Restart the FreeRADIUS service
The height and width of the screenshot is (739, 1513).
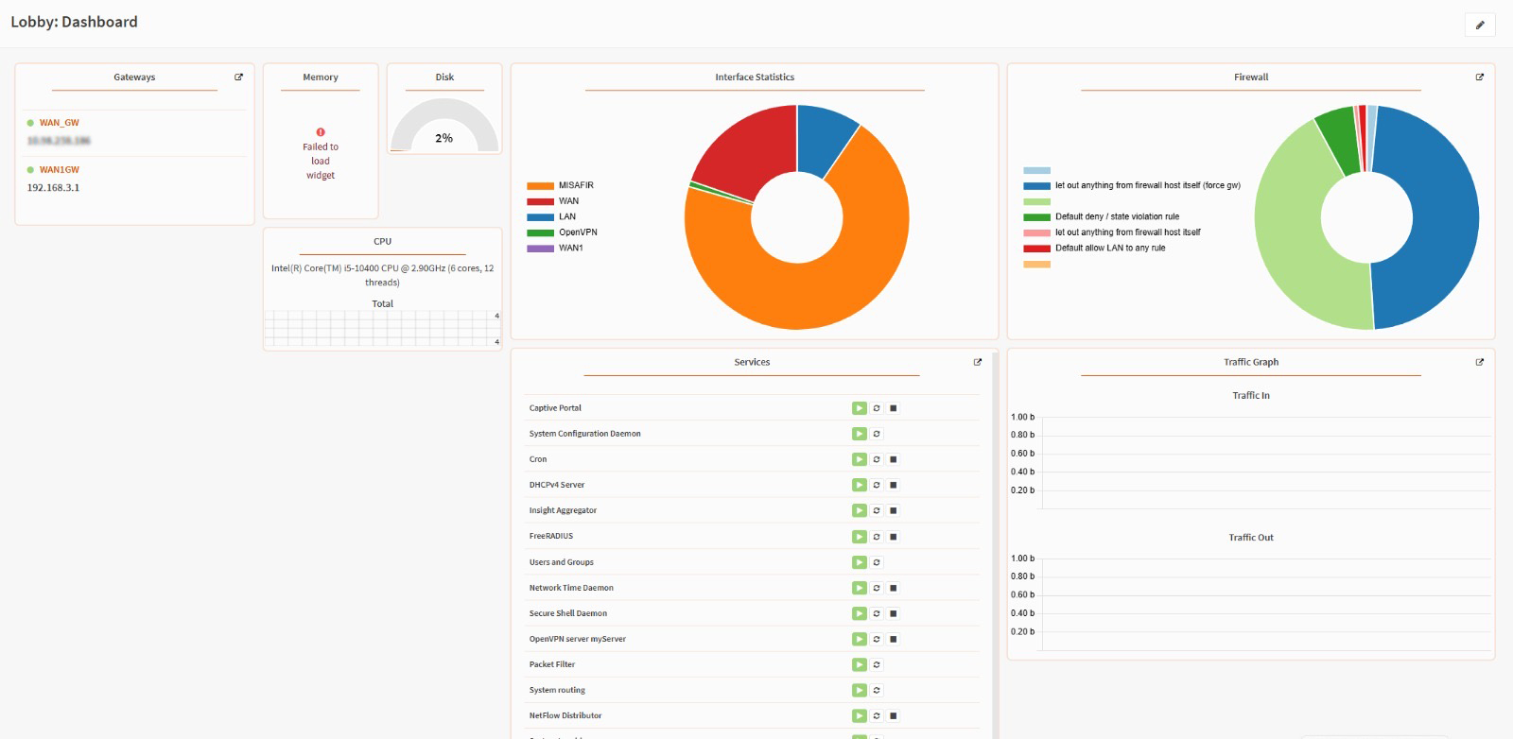coord(877,537)
